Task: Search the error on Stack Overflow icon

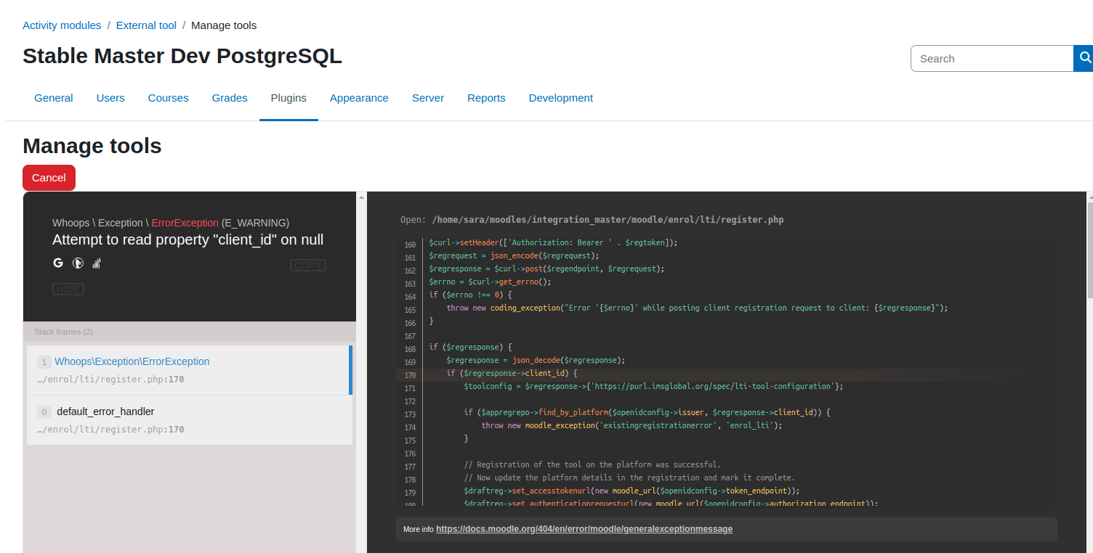Action: pos(96,263)
